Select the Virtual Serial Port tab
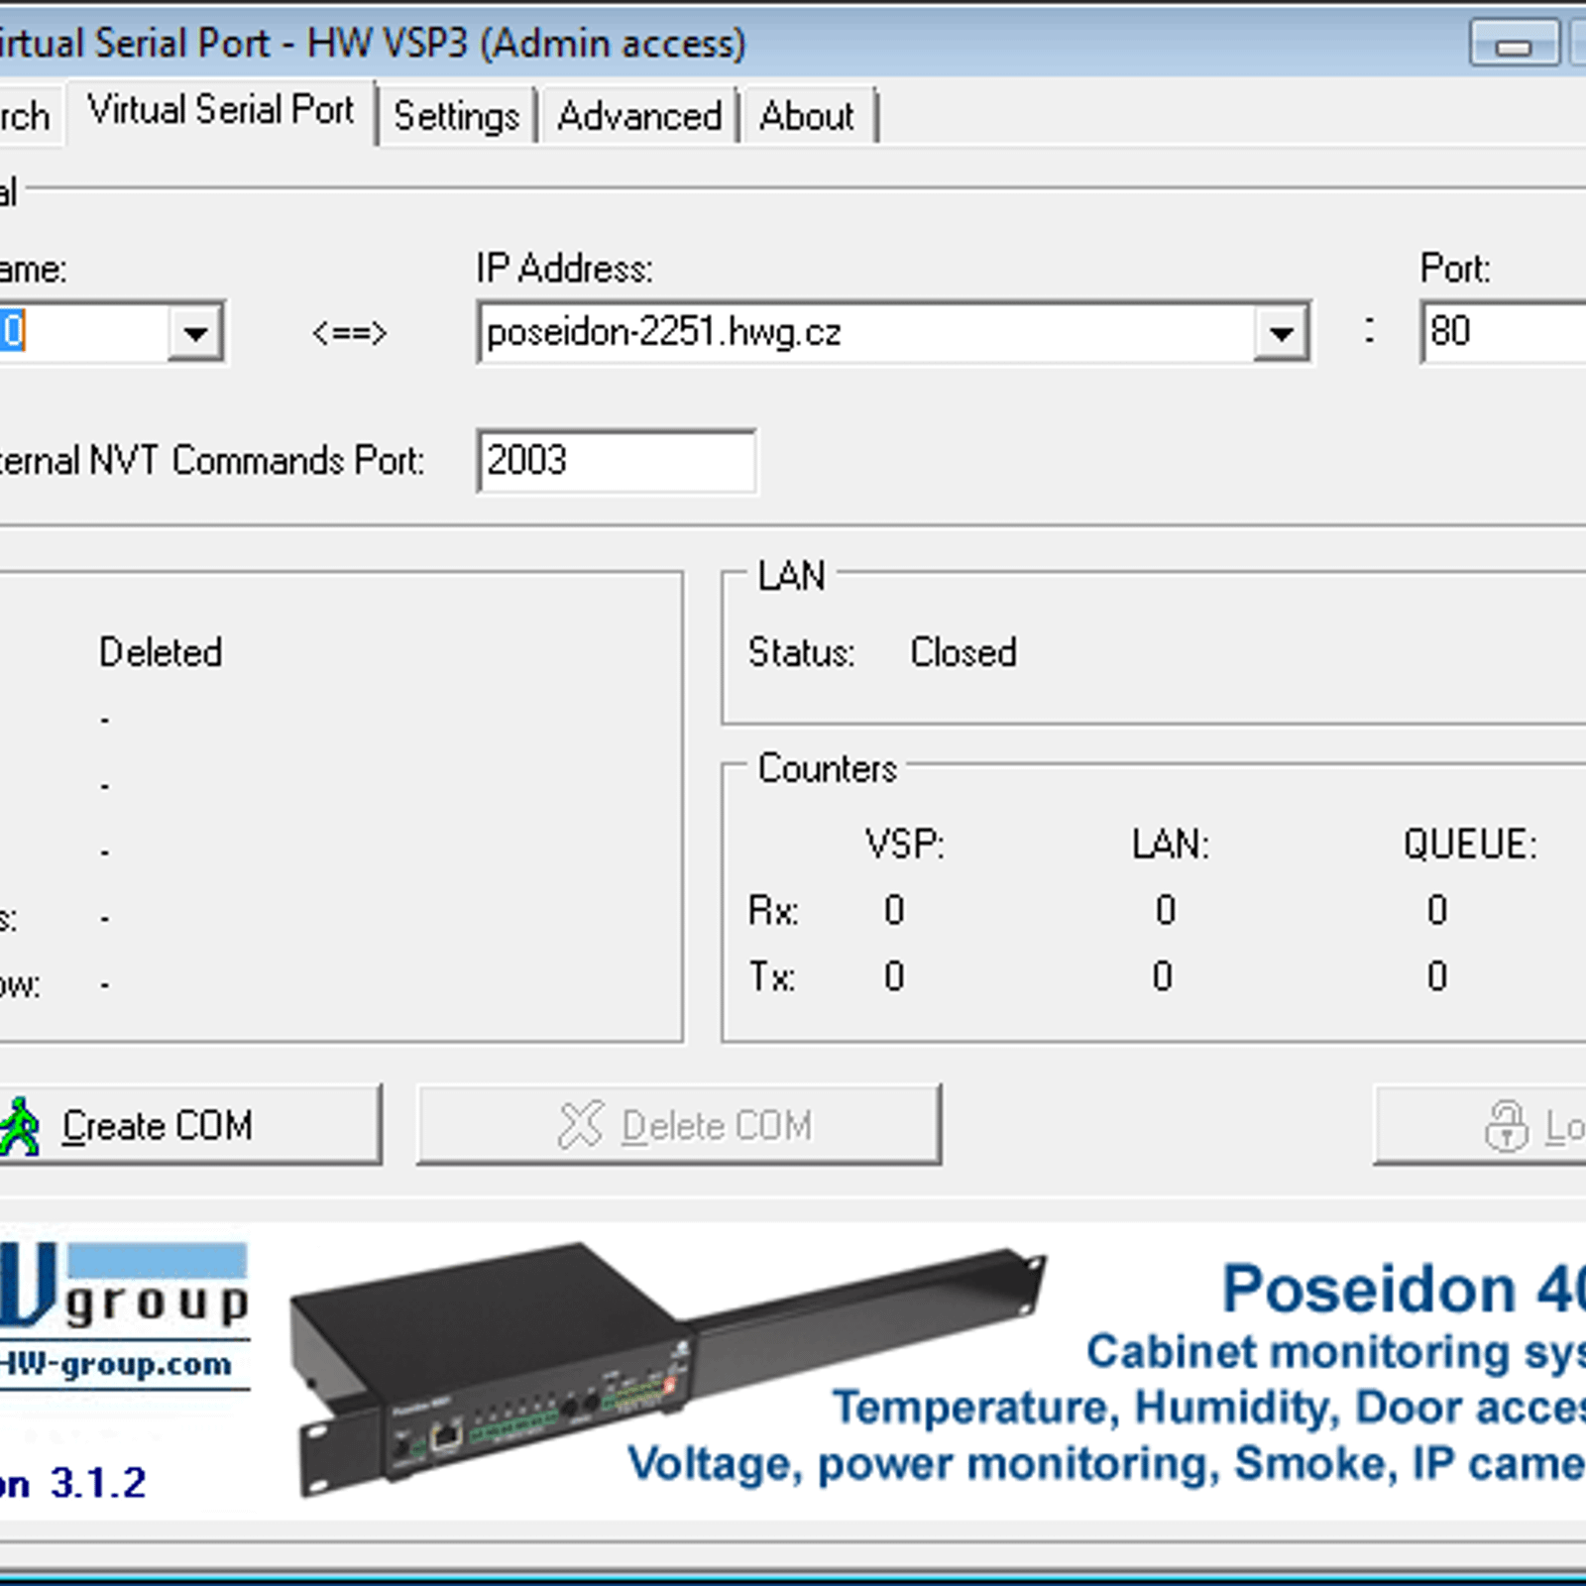 coord(220,111)
